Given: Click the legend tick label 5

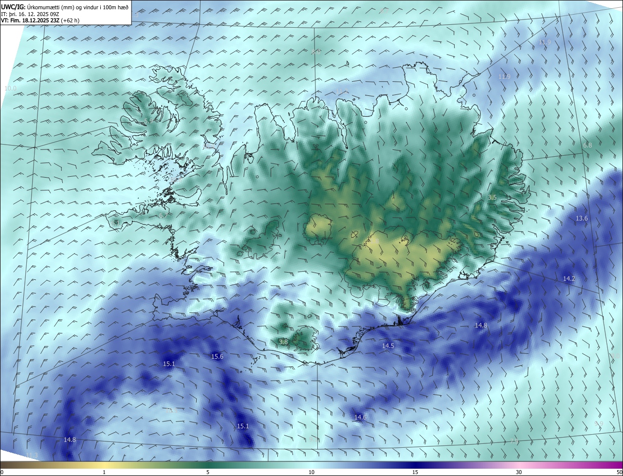Looking at the screenshot, I should pos(208,472).
